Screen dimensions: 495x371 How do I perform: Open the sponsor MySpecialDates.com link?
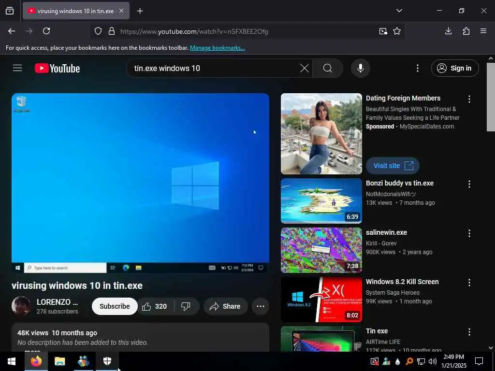coord(427,127)
